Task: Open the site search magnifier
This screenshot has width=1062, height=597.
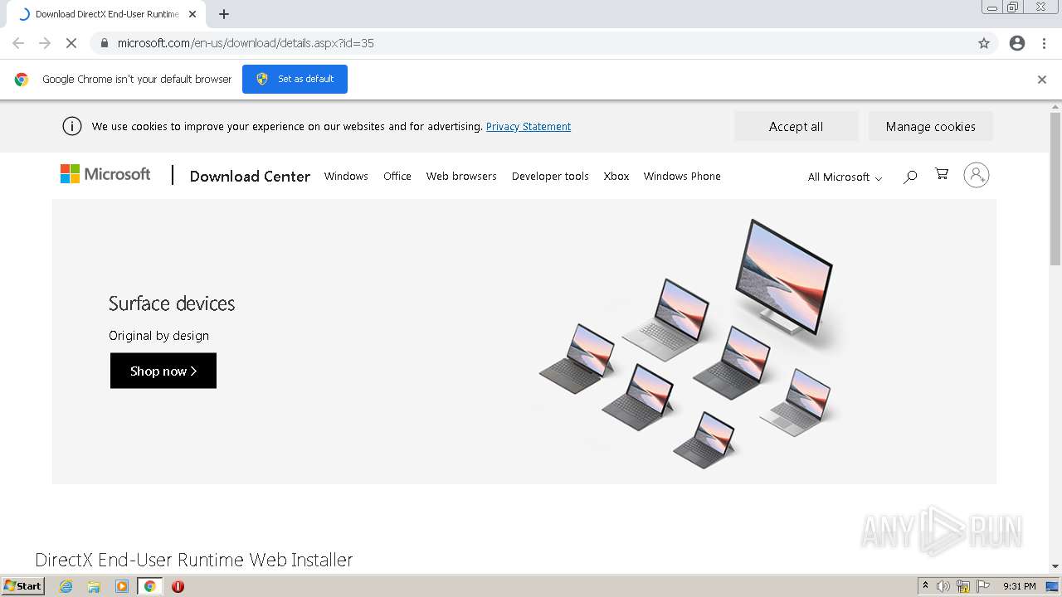Action: point(910,176)
